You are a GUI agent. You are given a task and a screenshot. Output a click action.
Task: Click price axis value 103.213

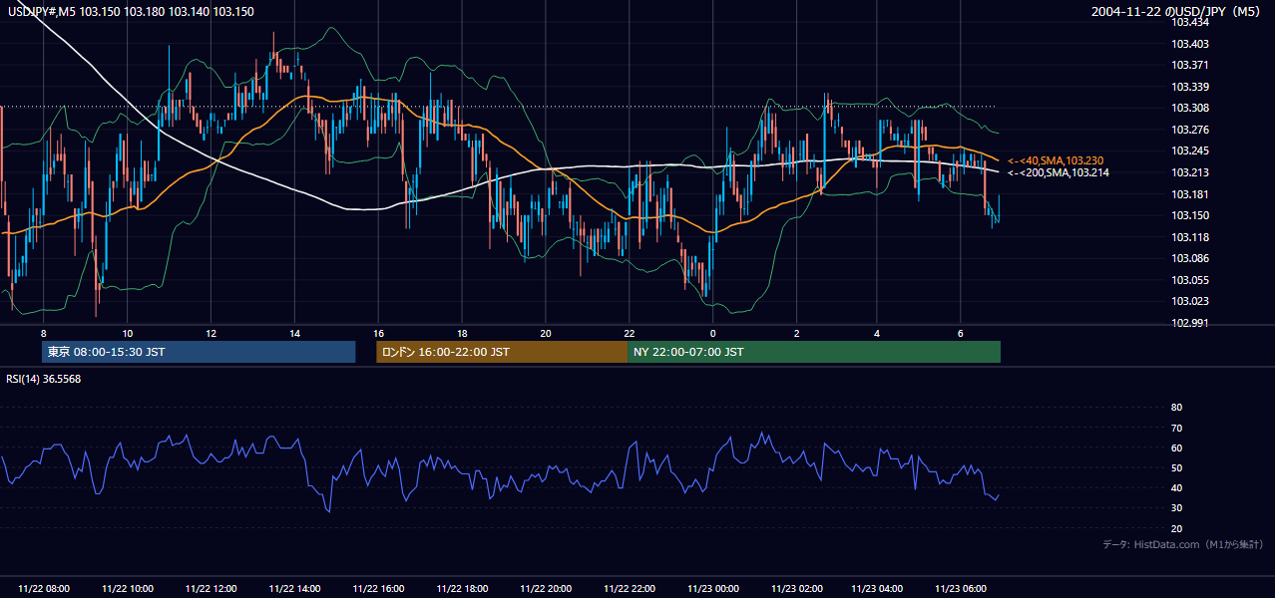[1189, 172]
